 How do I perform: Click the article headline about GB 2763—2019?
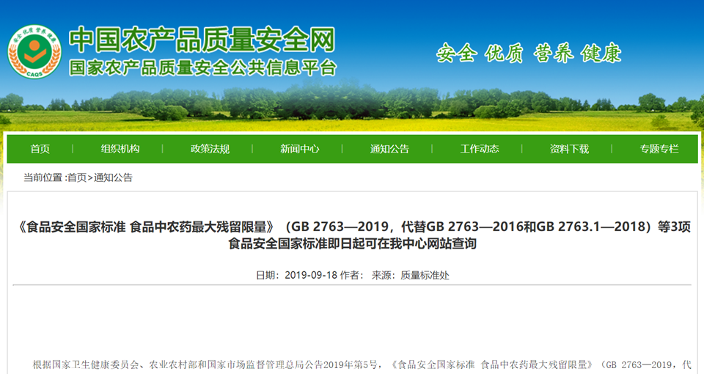(x=352, y=235)
